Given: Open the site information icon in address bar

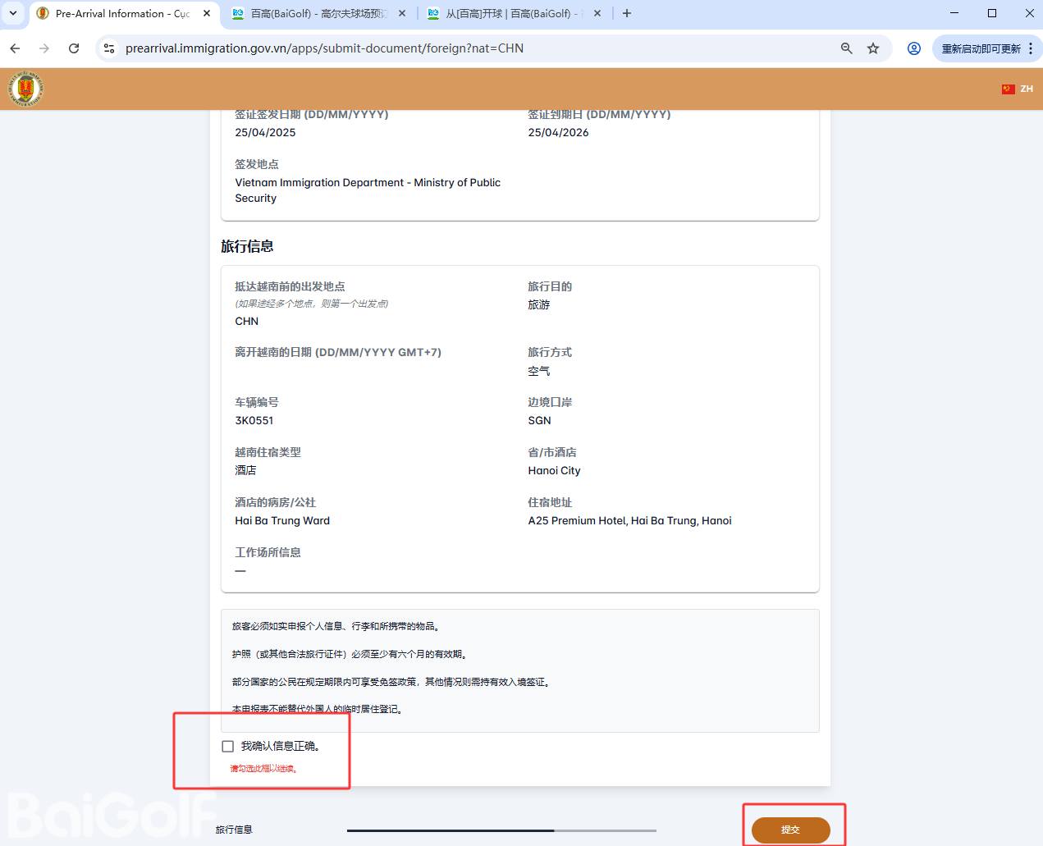Looking at the screenshot, I should [108, 48].
